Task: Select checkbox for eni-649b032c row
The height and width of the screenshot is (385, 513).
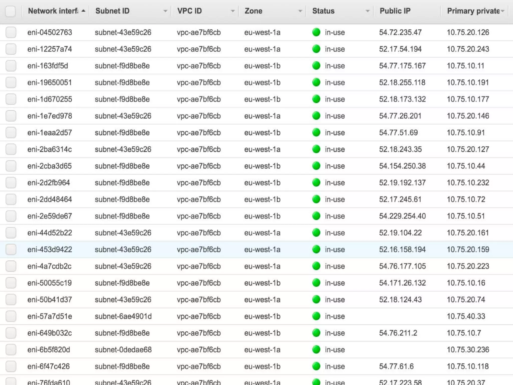Action: 11,333
